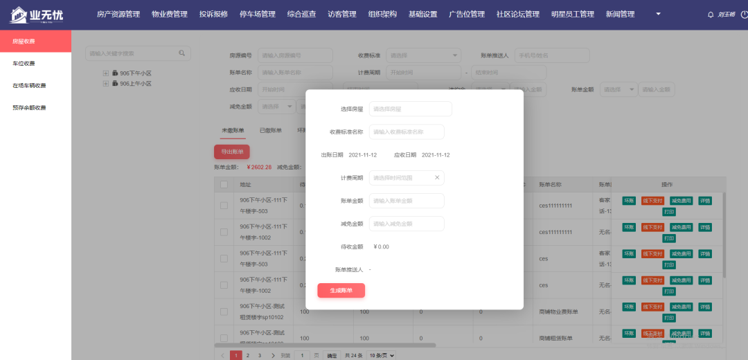Viewport: 748px width, 360px height.
Task: Open 停车场管理 menu
Action: point(258,15)
